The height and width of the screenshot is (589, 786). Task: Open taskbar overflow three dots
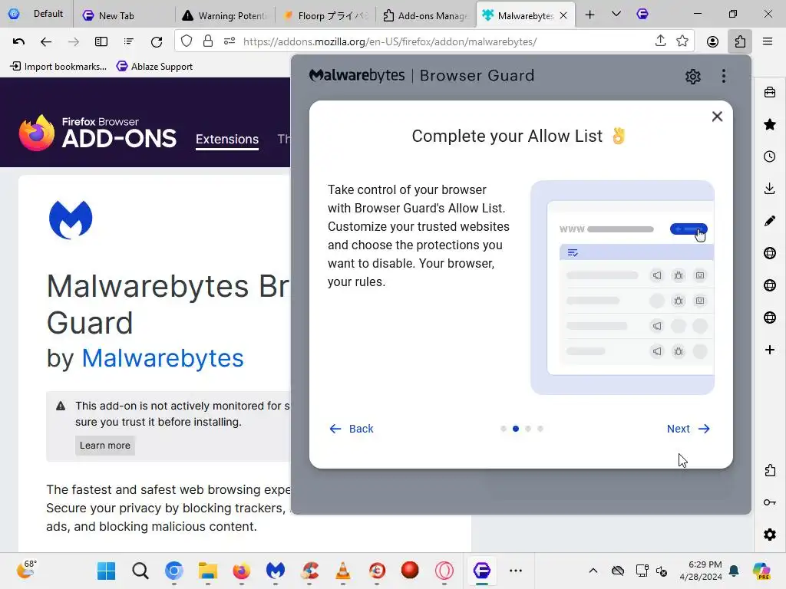click(515, 571)
